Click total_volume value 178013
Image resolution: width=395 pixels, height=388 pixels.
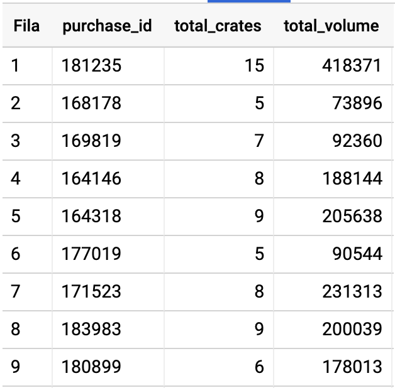coord(352,367)
